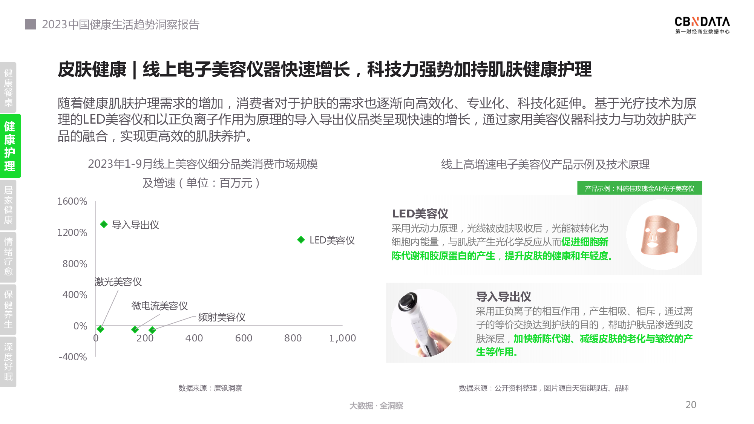Click the green 产品示例 label banner
Image resolution: width=754 pixels, height=424 pixels.
click(639, 188)
